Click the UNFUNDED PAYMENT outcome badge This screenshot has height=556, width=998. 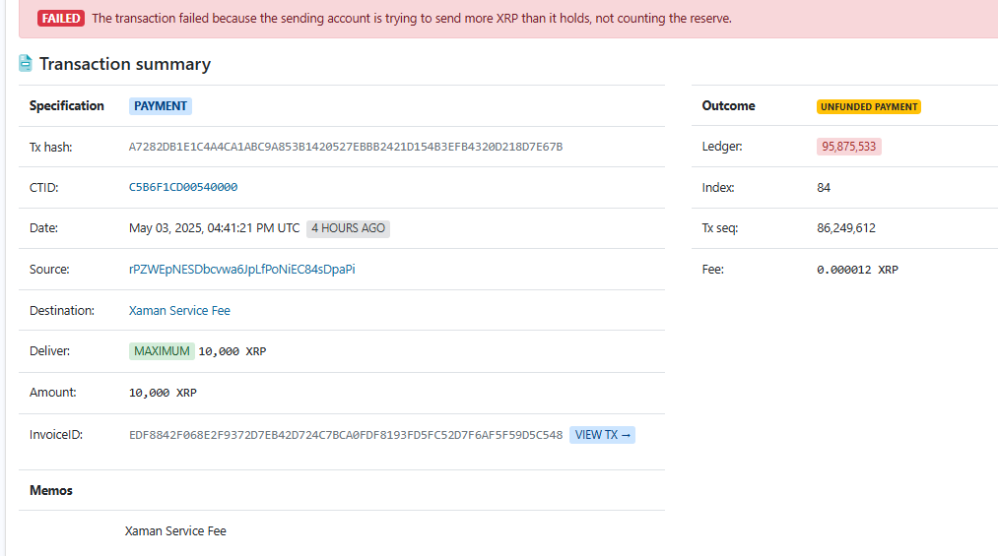coord(869,106)
